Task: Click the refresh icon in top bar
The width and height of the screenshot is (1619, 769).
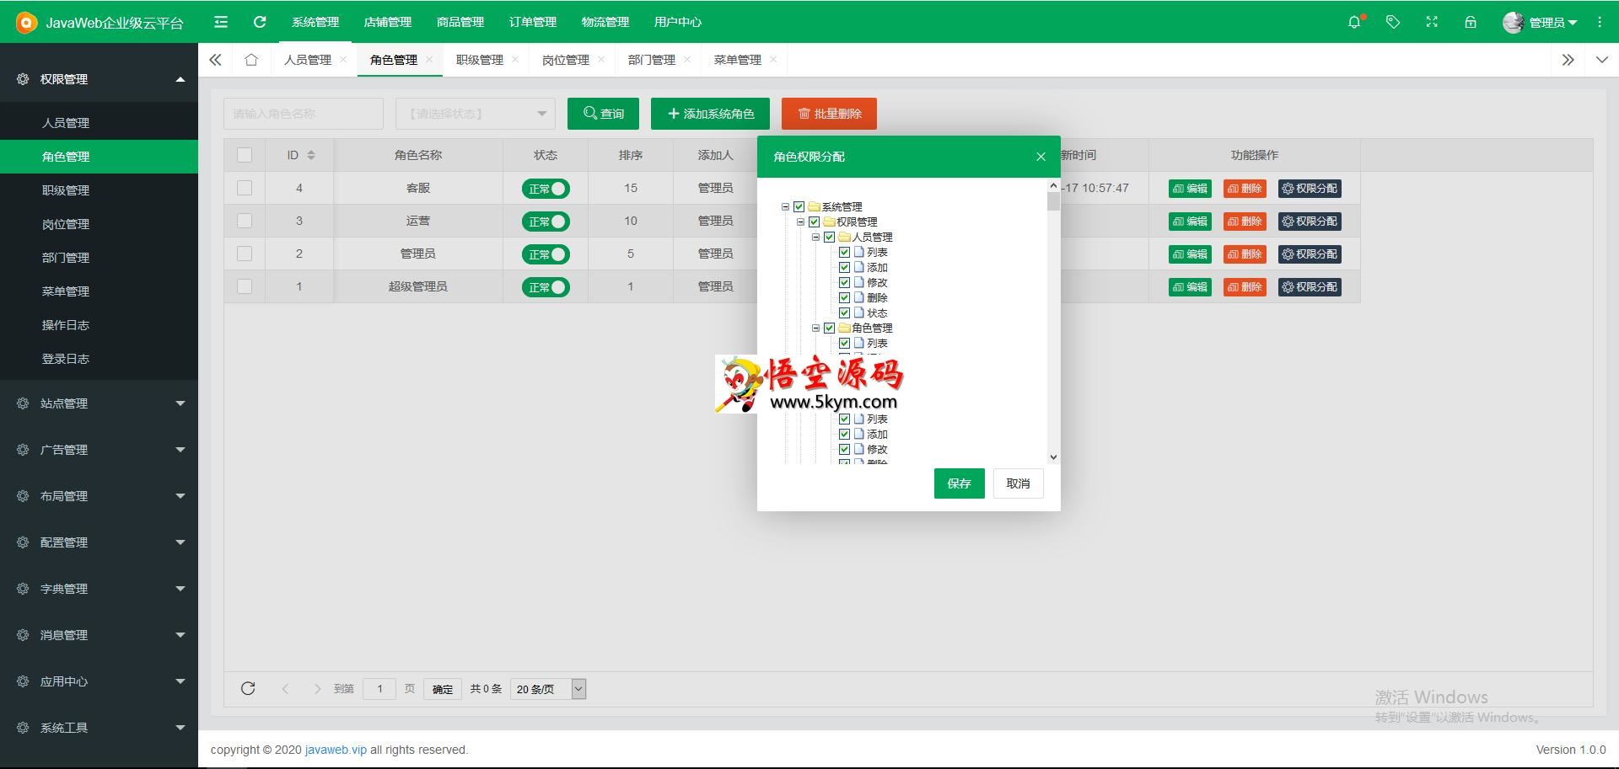Action: point(260,22)
